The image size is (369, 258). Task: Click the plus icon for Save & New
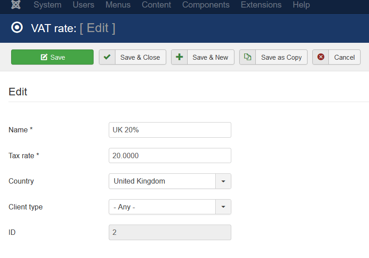179,57
